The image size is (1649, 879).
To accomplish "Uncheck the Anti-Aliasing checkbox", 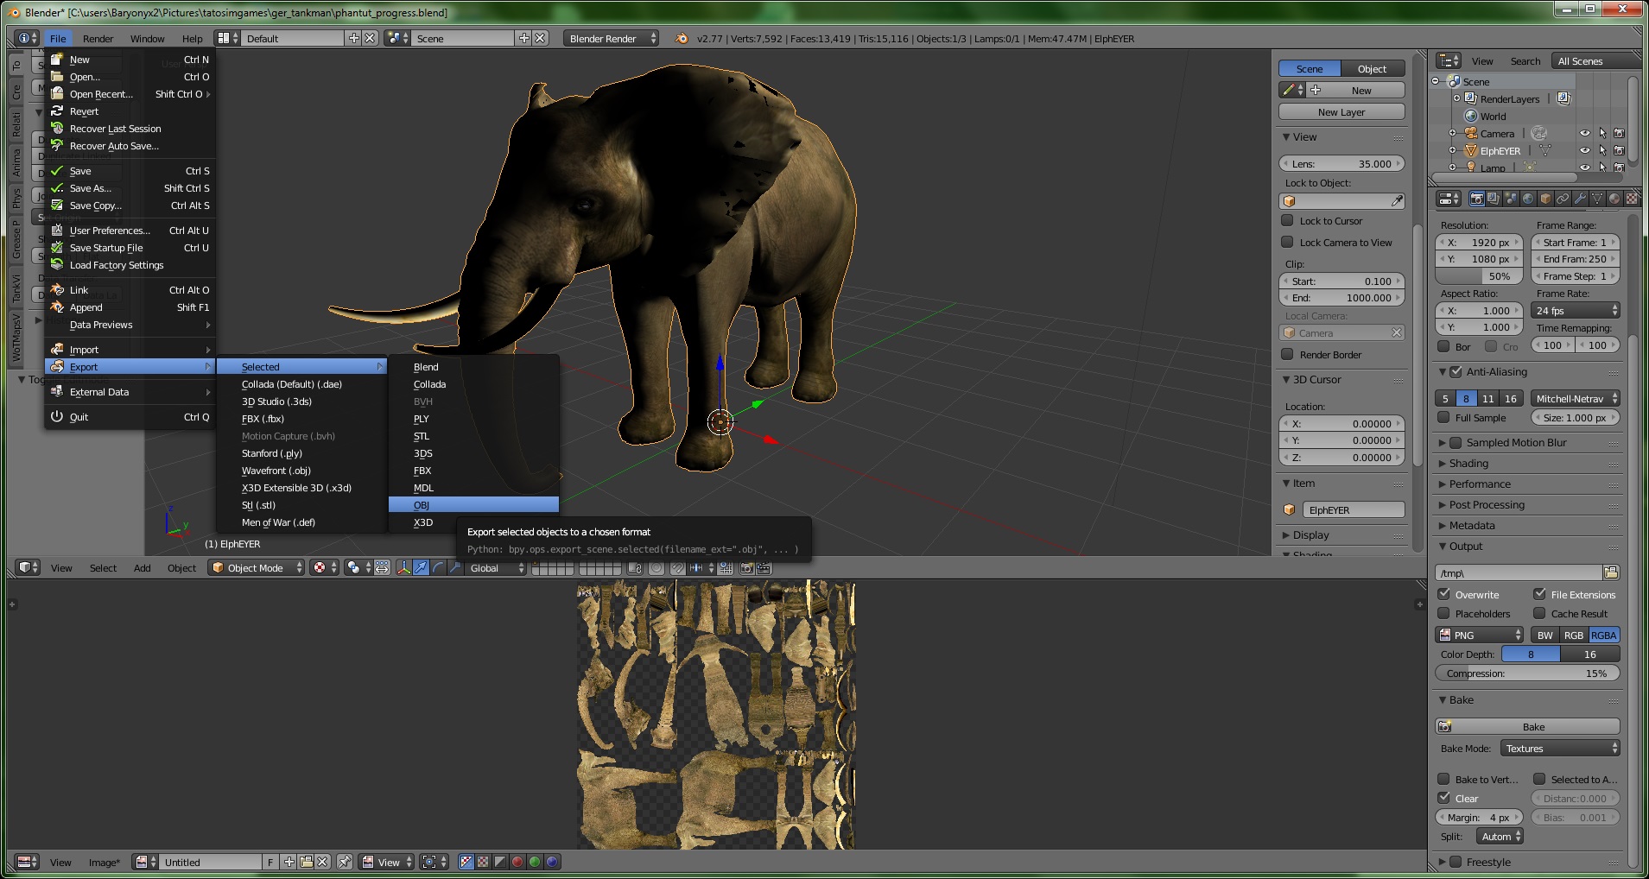I will [x=1456, y=372].
